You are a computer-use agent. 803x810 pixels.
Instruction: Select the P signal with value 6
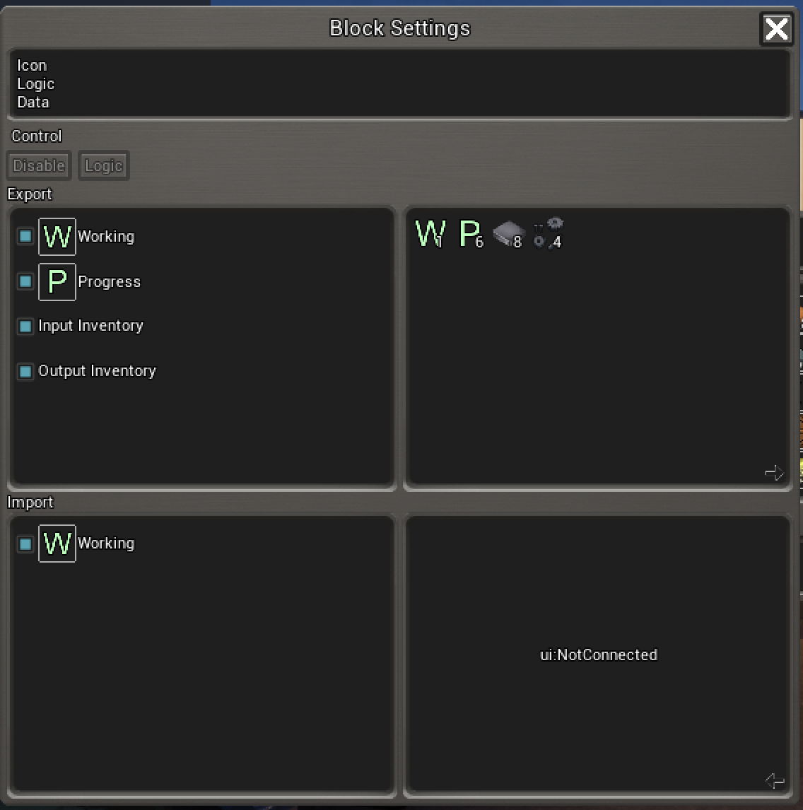point(471,234)
